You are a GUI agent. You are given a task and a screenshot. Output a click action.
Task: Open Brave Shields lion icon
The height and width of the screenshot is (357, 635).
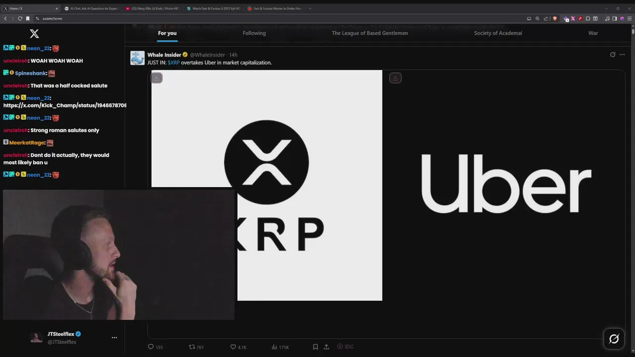click(x=555, y=18)
